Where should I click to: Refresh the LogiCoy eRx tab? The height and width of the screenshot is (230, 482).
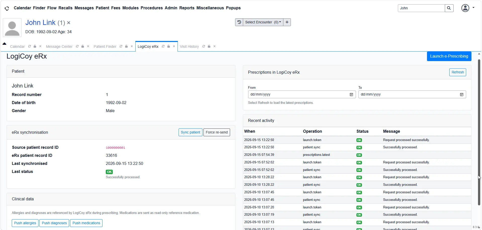pos(163,46)
